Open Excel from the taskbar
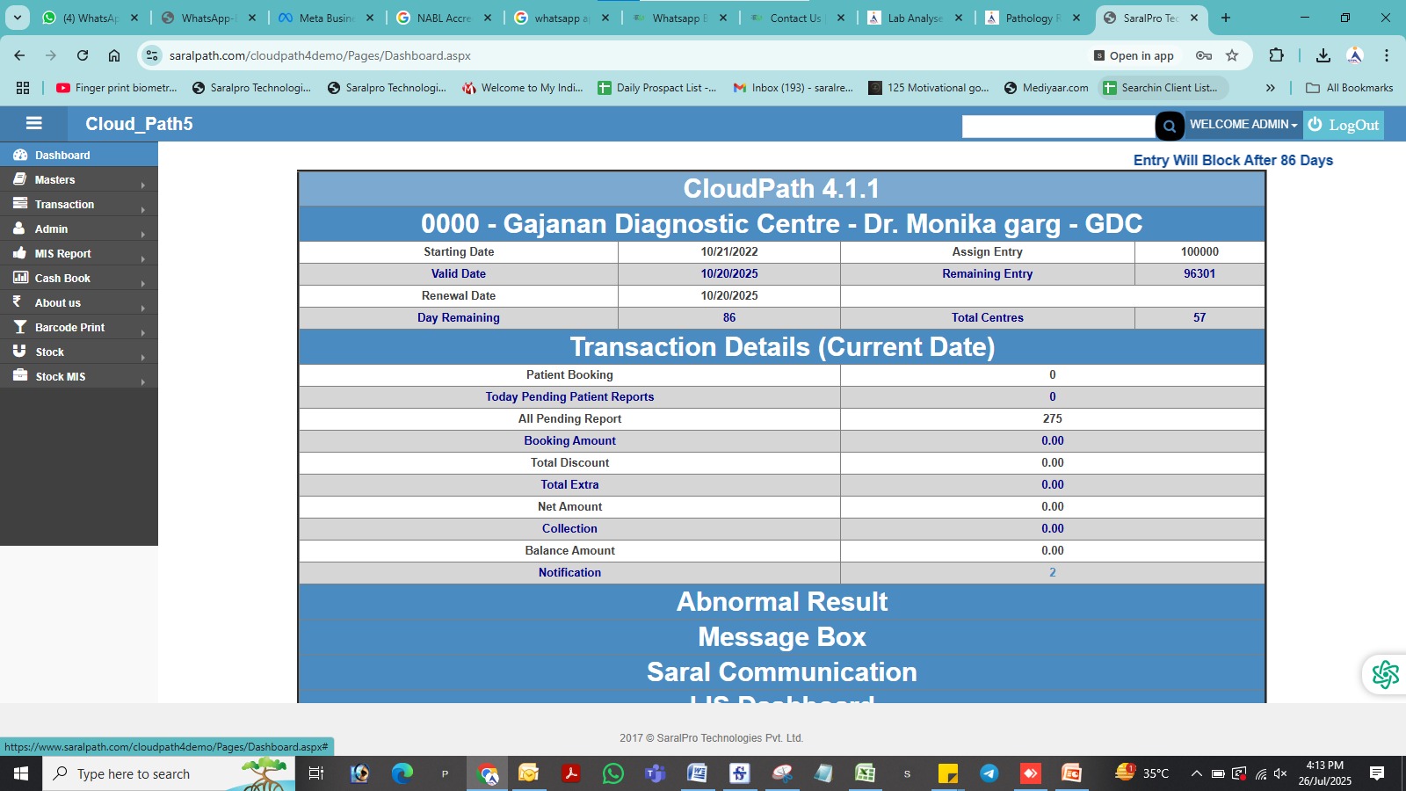The width and height of the screenshot is (1406, 791). [866, 773]
